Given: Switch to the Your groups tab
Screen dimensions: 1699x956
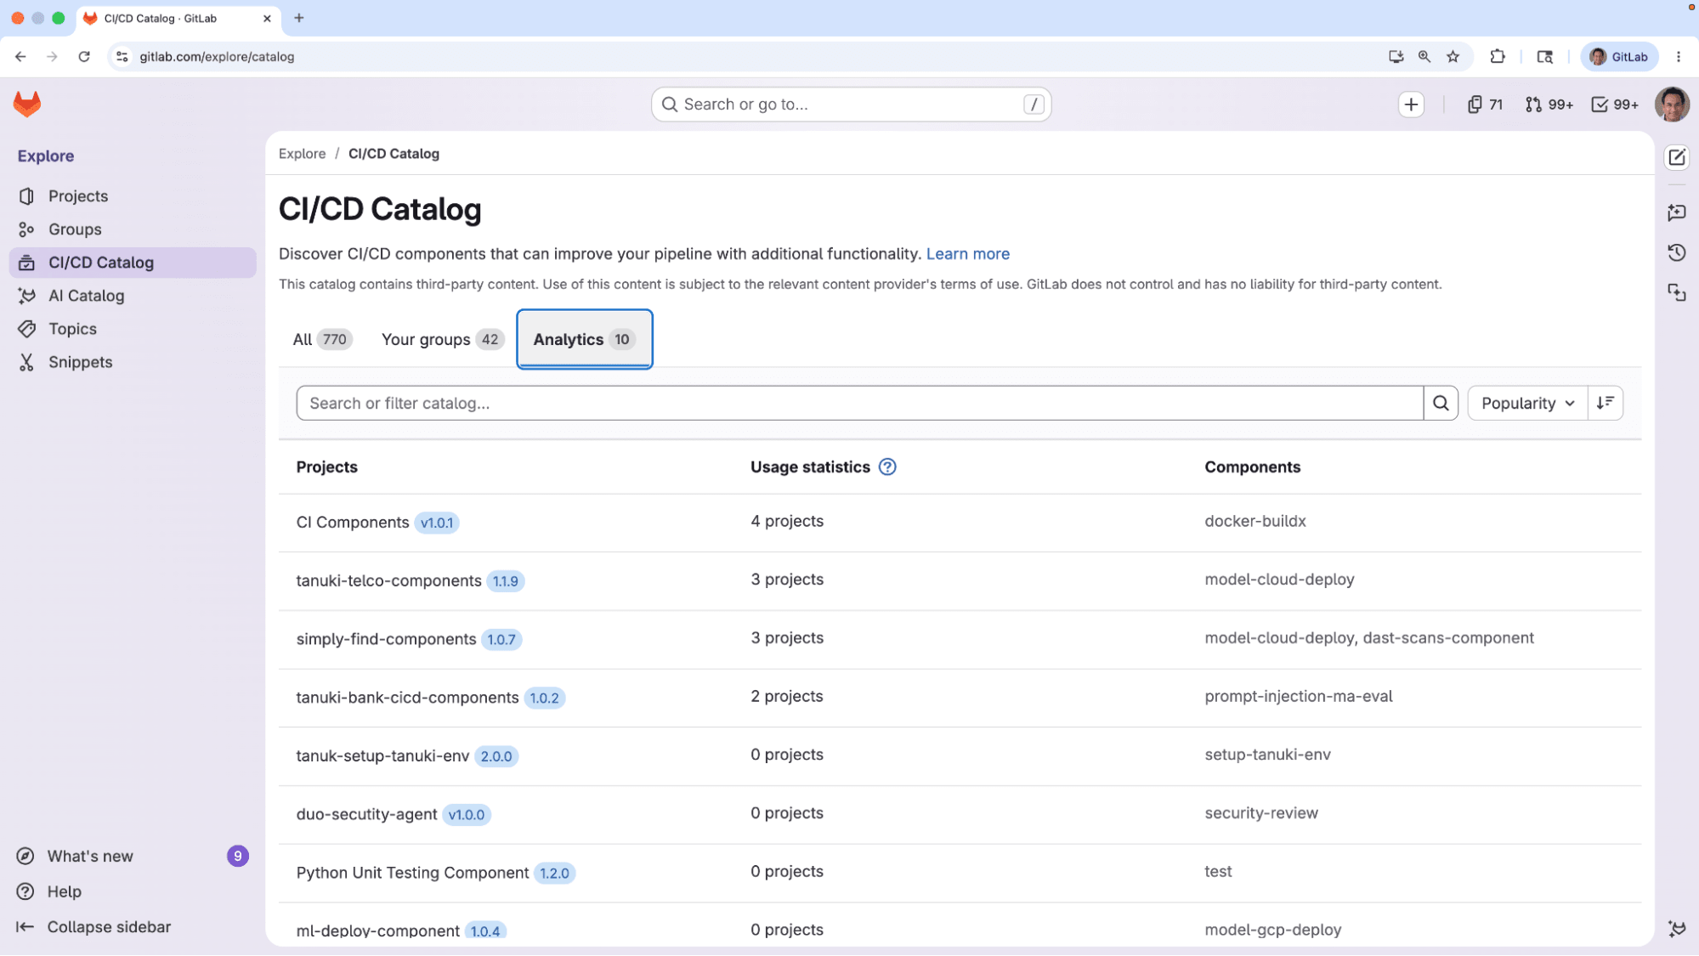Looking at the screenshot, I should pyautogui.click(x=442, y=339).
